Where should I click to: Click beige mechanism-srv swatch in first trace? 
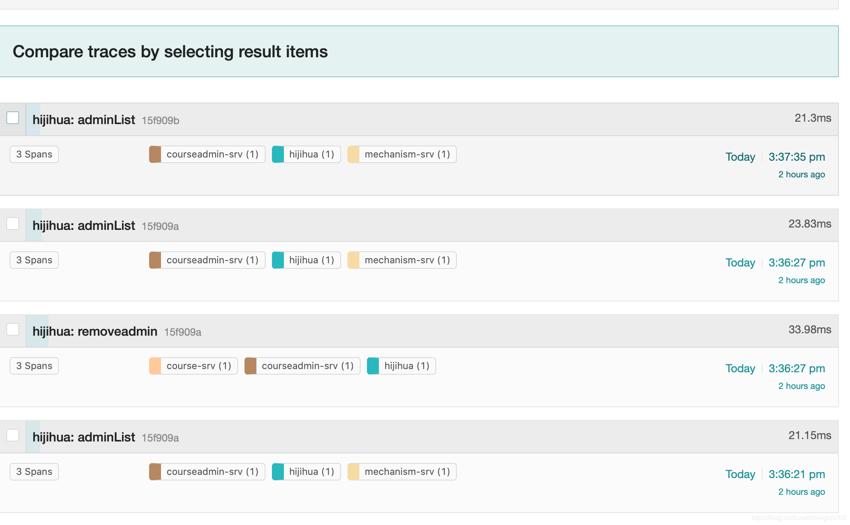[x=353, y=154]
